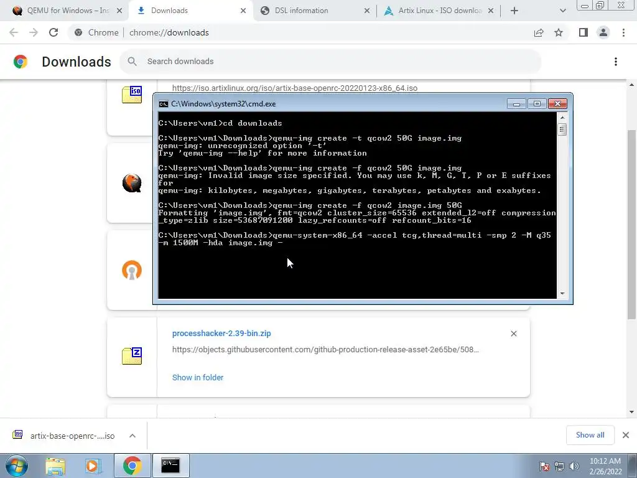Launch Windows Media Player from taskbar
The width and height of the screenshot is (637, 478).
93,466
